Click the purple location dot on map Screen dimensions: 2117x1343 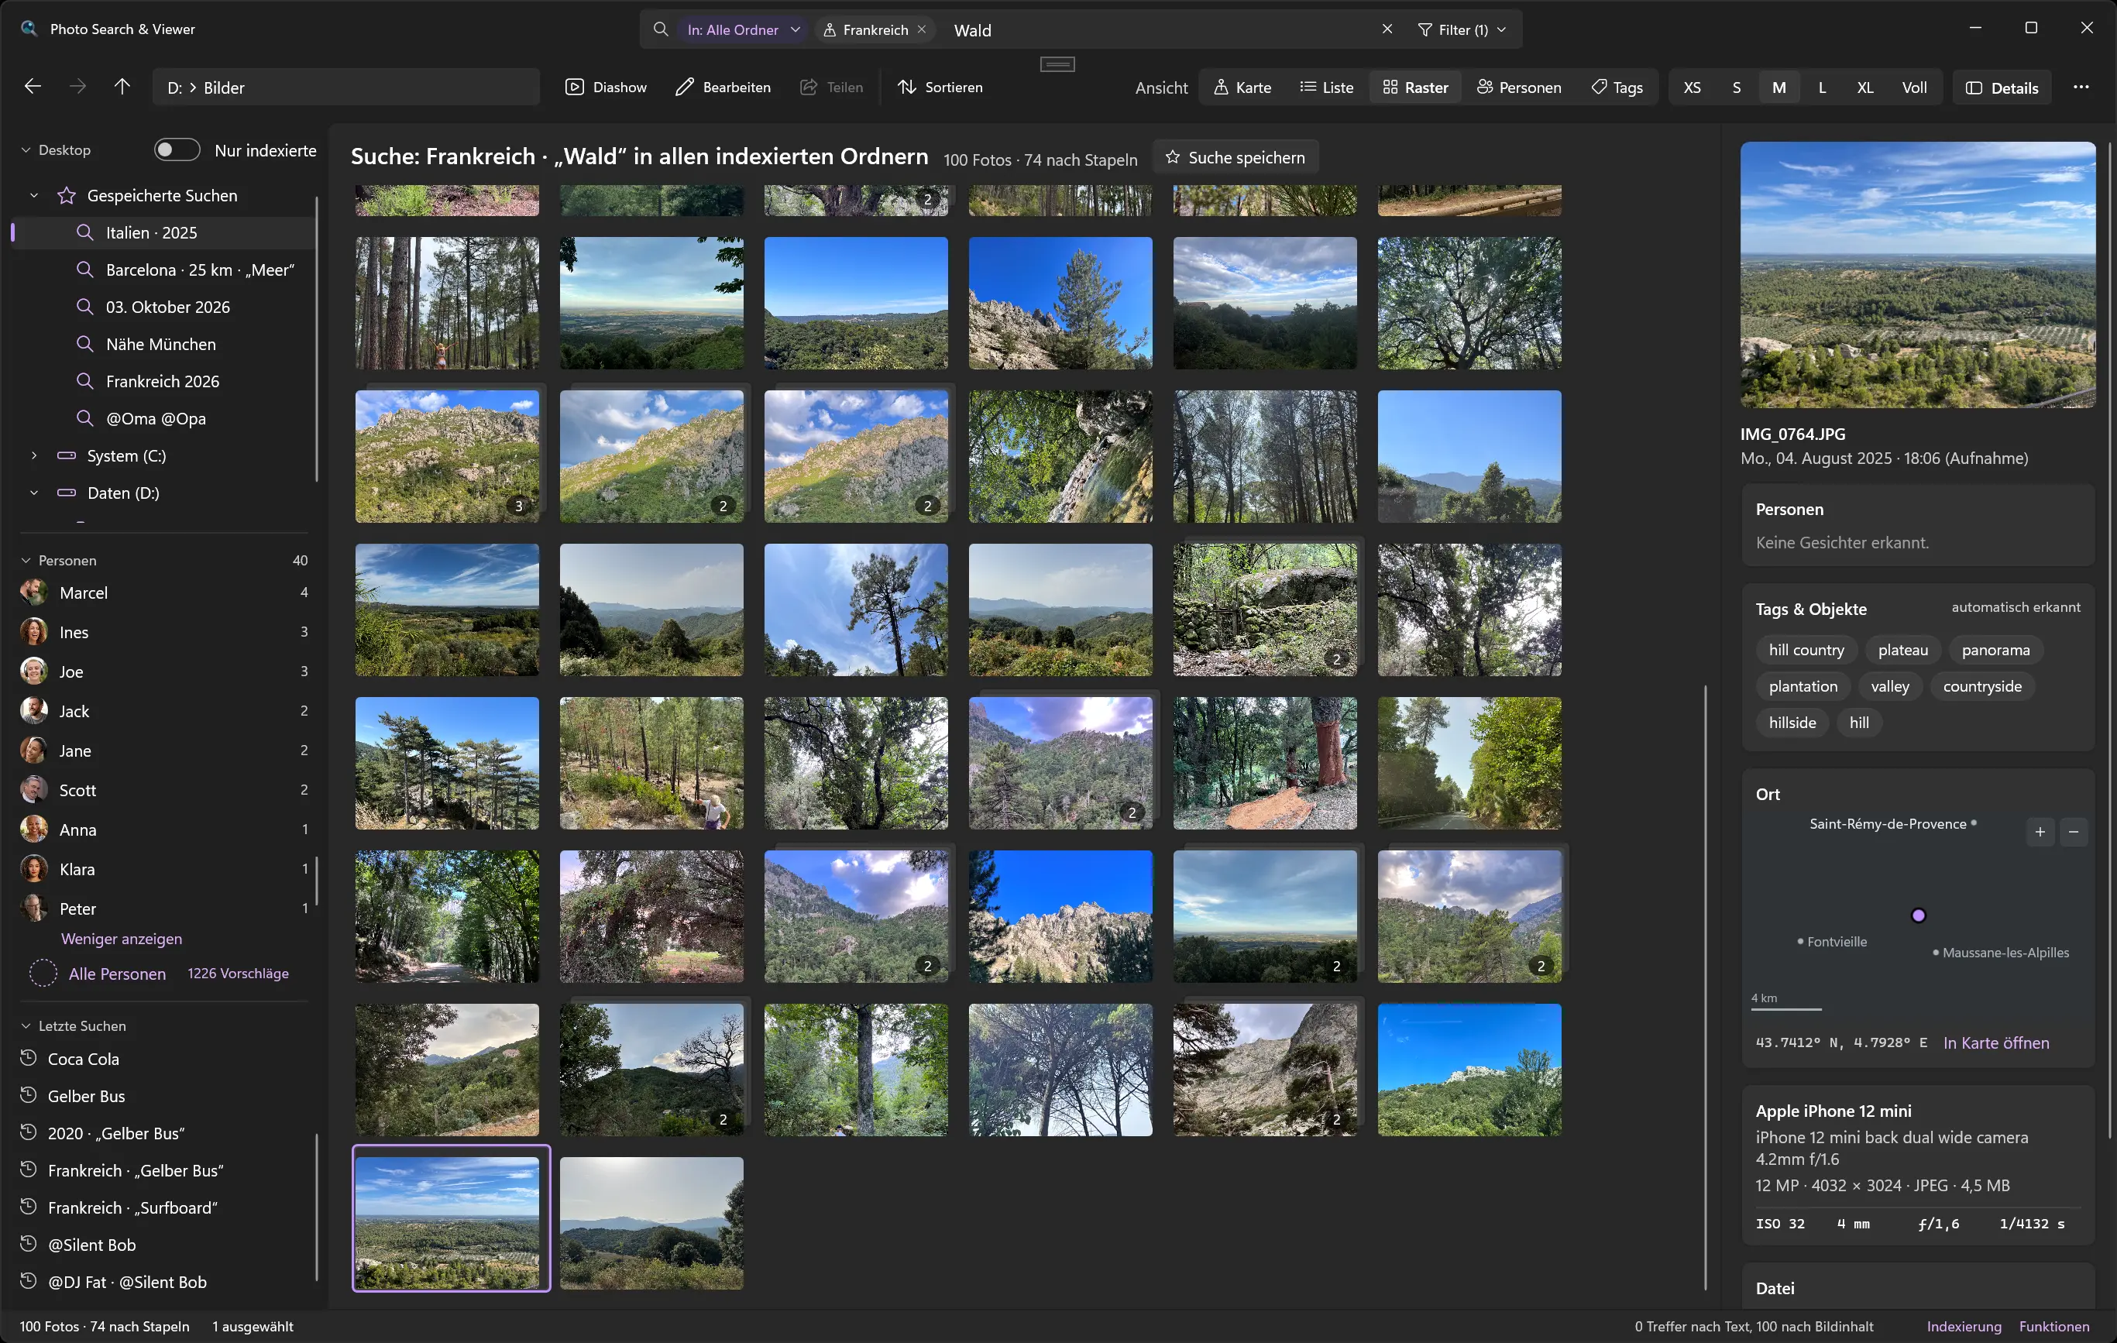point(1918,915)
